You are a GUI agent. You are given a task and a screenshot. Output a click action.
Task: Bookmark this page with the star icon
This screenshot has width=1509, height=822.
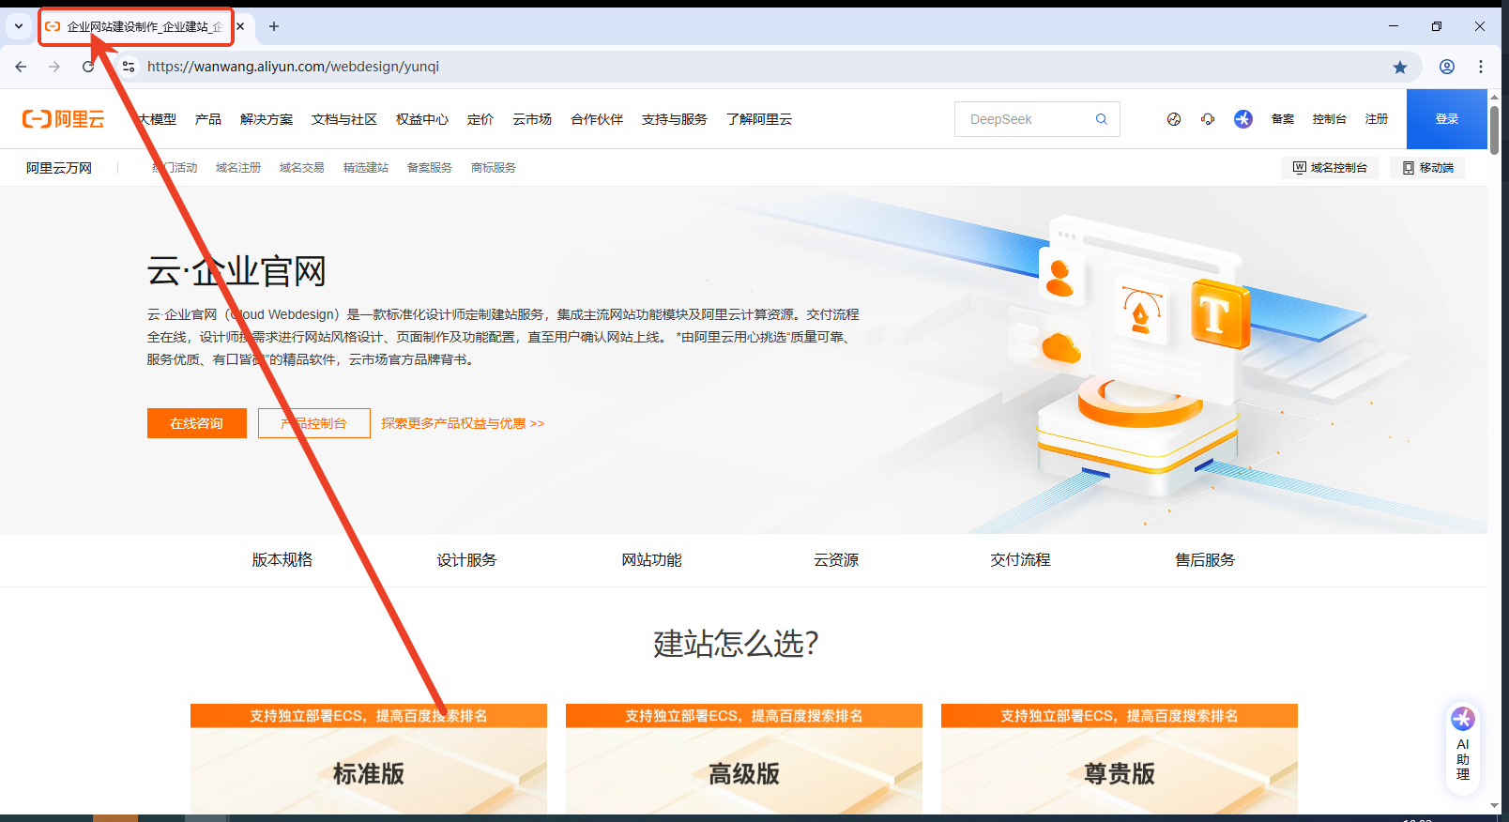pyautogui.click(x=1400, y=67)
